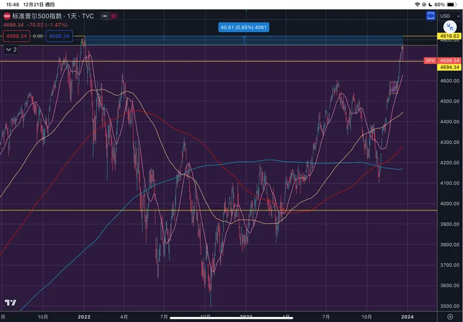The image size is (463, 322).
Task: Click 3900.00 on the price axis
Action: pos(449,224)
